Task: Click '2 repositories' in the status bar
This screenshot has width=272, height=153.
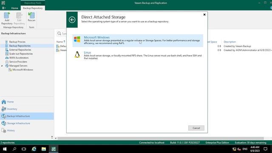Action: [8, 143]
